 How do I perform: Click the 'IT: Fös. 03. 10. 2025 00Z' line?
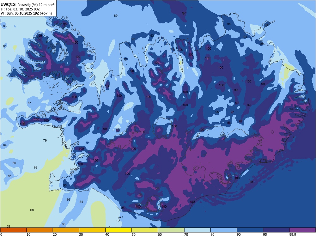20,9
